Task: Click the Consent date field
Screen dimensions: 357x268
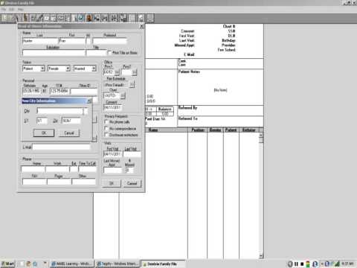Action: click(112, 107)
